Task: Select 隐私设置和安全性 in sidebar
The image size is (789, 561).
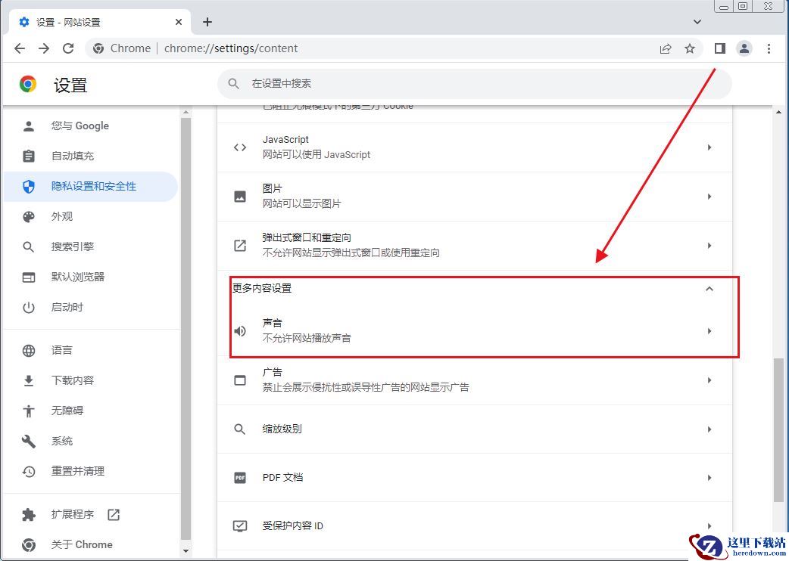Action: (x=93, y=186)
